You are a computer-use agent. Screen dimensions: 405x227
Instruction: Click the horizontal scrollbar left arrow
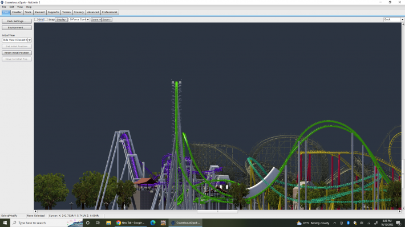[x=35, y=211]
